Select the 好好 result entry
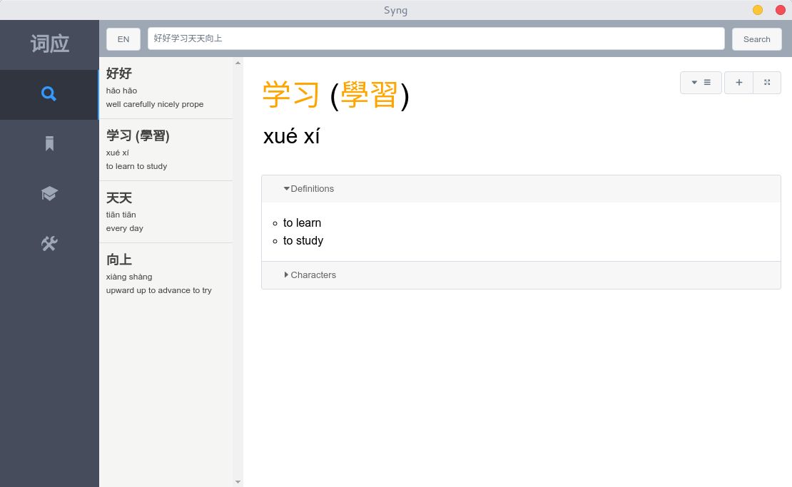792x487 pixels. coord(166,88)
